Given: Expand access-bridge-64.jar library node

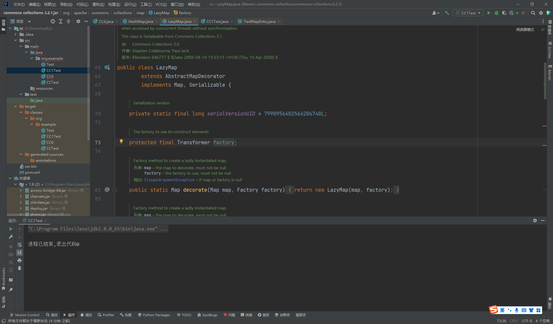Looking at the screenshot, I should coord(21,190).
